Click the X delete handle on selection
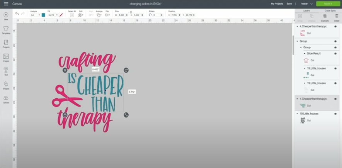This screenshot has height=168, width=342. click(x=65, y=70)
